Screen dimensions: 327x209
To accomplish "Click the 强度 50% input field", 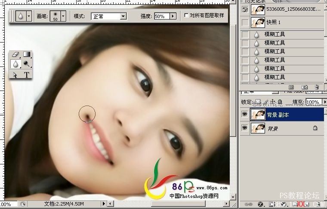I will point(161,16).
